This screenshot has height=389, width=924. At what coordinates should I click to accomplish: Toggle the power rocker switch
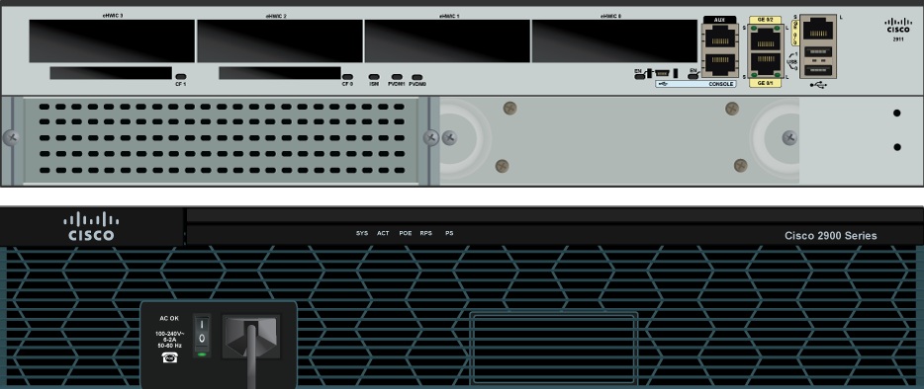click(x=202, y=333)
